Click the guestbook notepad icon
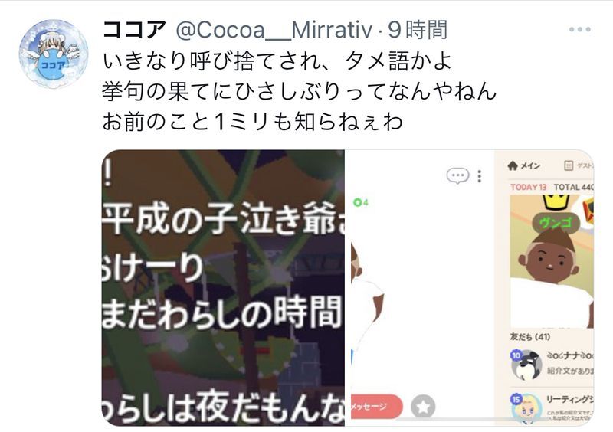 point(569,165)
